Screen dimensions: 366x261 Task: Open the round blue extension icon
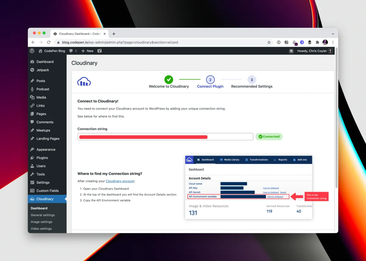(x=302, y=42)
